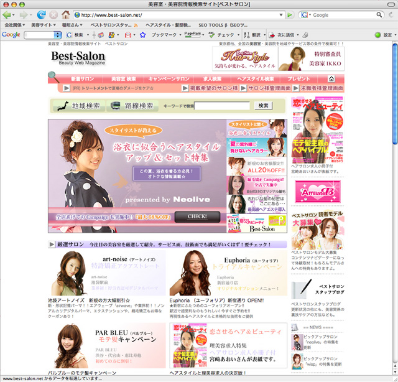Screen dimensions: 398x382
Task: Click the colorful Google toolbar icon after 検索
Action: coord(112,35)
